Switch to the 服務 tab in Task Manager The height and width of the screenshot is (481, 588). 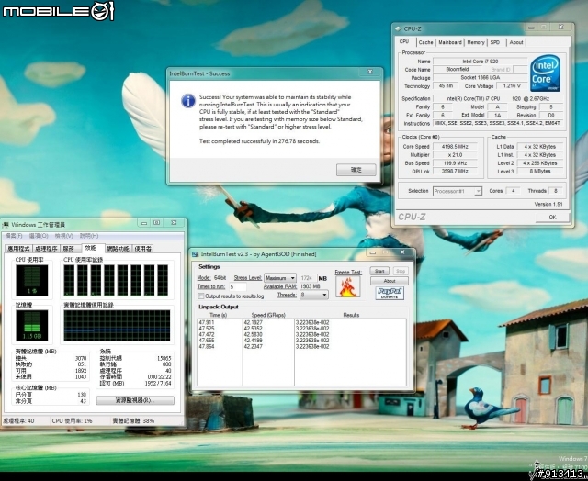pyautogui.click(x=69, y=249)
